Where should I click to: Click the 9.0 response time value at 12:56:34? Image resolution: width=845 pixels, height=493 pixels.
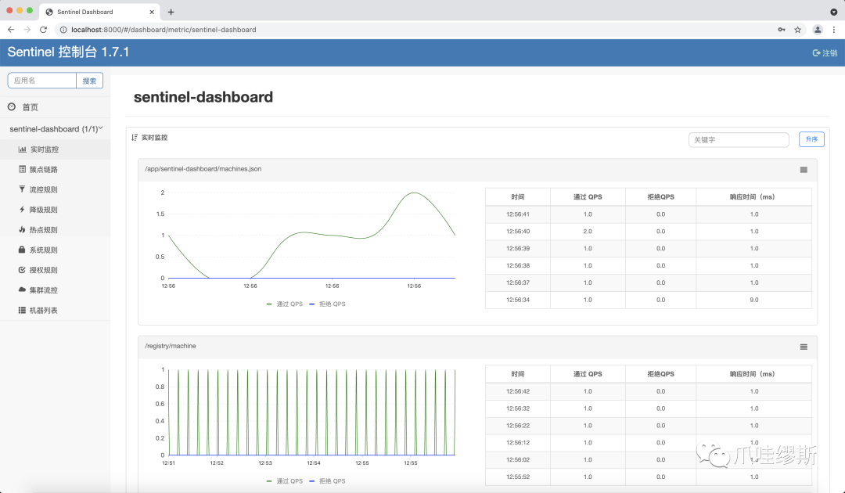(x=754, y=300)
